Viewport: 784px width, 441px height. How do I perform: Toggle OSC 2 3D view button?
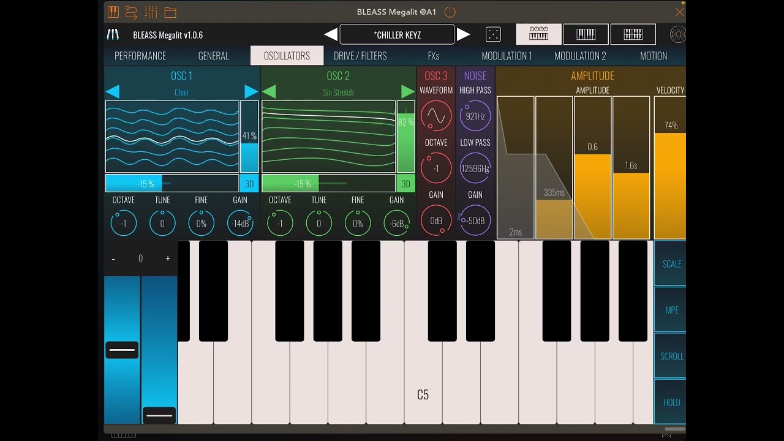point(405,183)
